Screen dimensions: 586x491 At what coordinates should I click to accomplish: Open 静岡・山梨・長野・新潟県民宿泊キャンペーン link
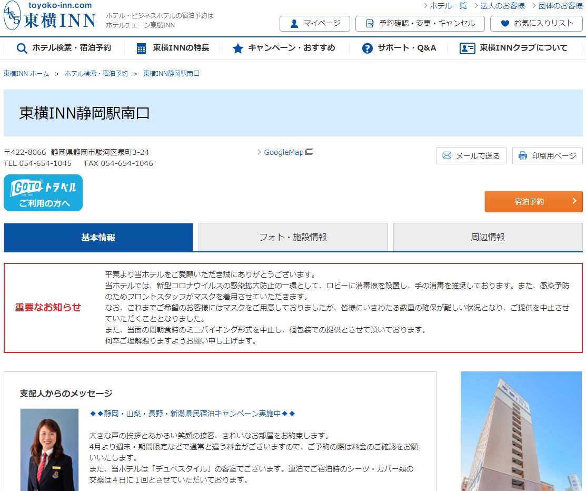(193, 414)
